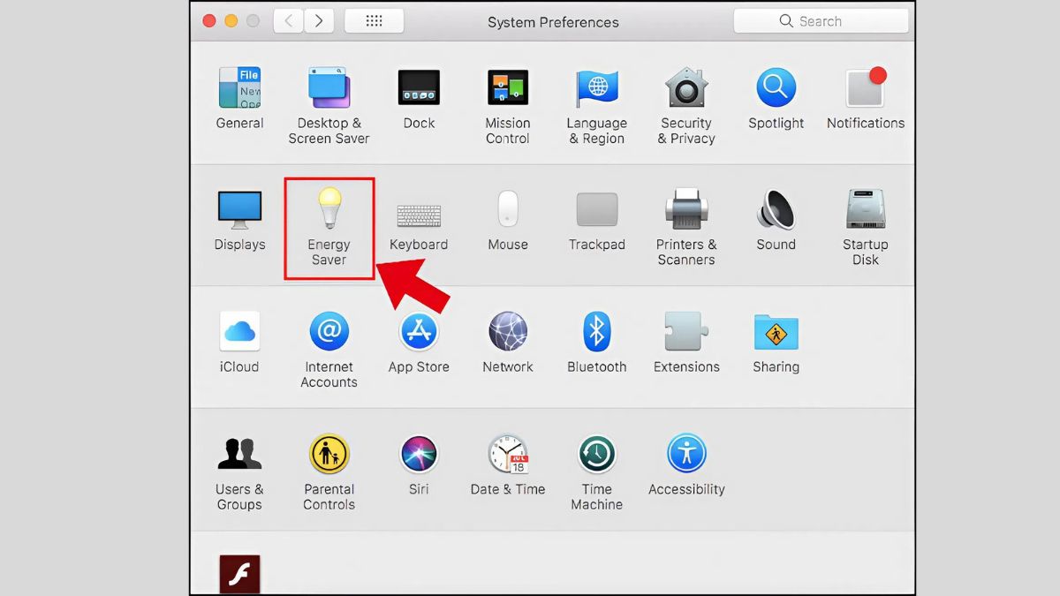The image size is (1060, 596).
Task: Focus the Search field
Action: (x=821, y=20)
